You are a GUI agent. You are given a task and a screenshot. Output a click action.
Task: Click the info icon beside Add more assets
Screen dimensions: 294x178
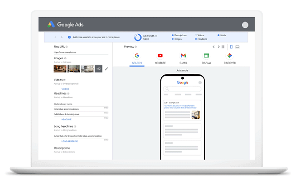(70, 37)
